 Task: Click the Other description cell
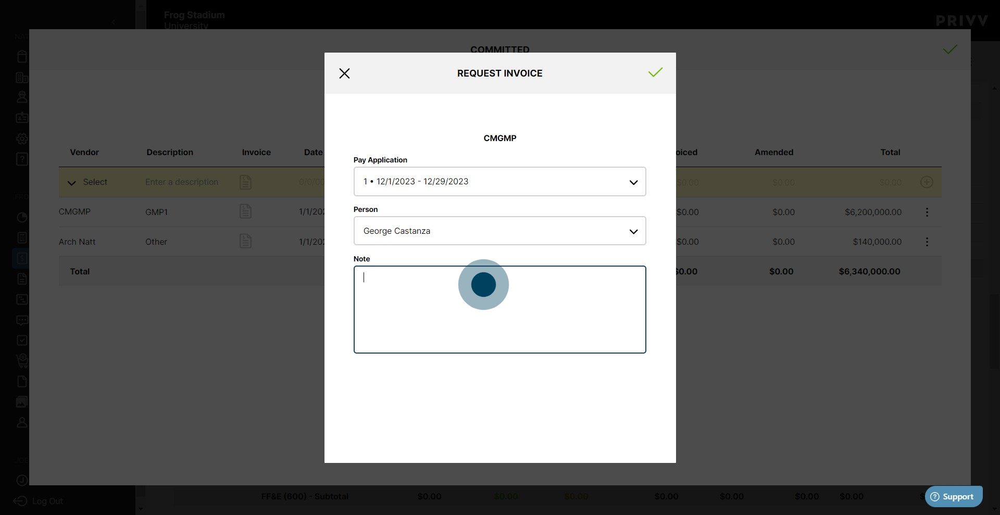click(x=156, y=242)
